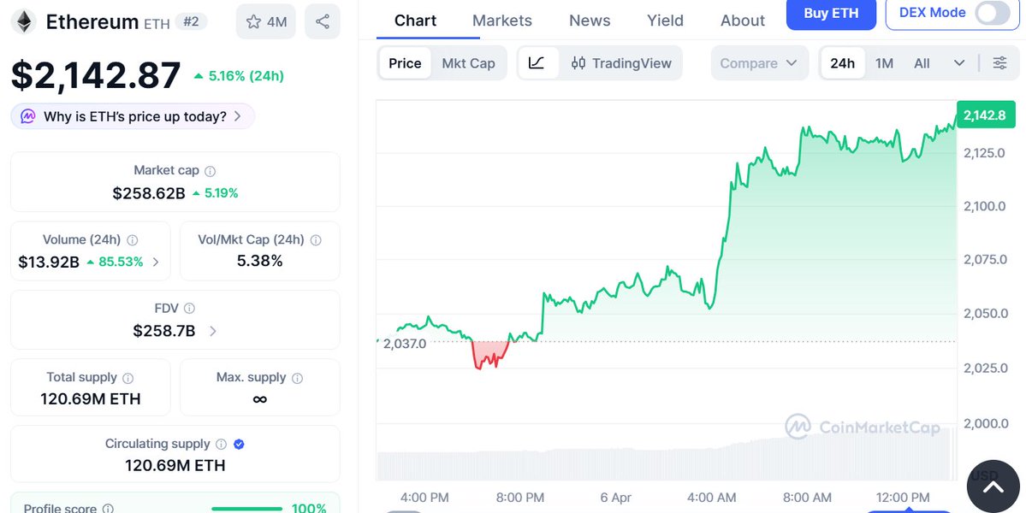Screen dimensions: 1026x513
Task: Click the share icon button
Action: coord(322,21)
